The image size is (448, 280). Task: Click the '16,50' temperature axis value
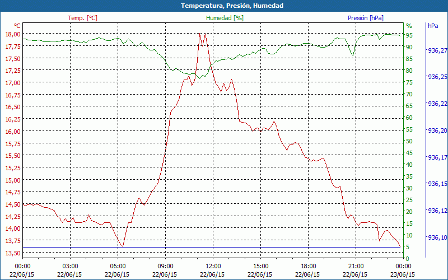(13, 107)
